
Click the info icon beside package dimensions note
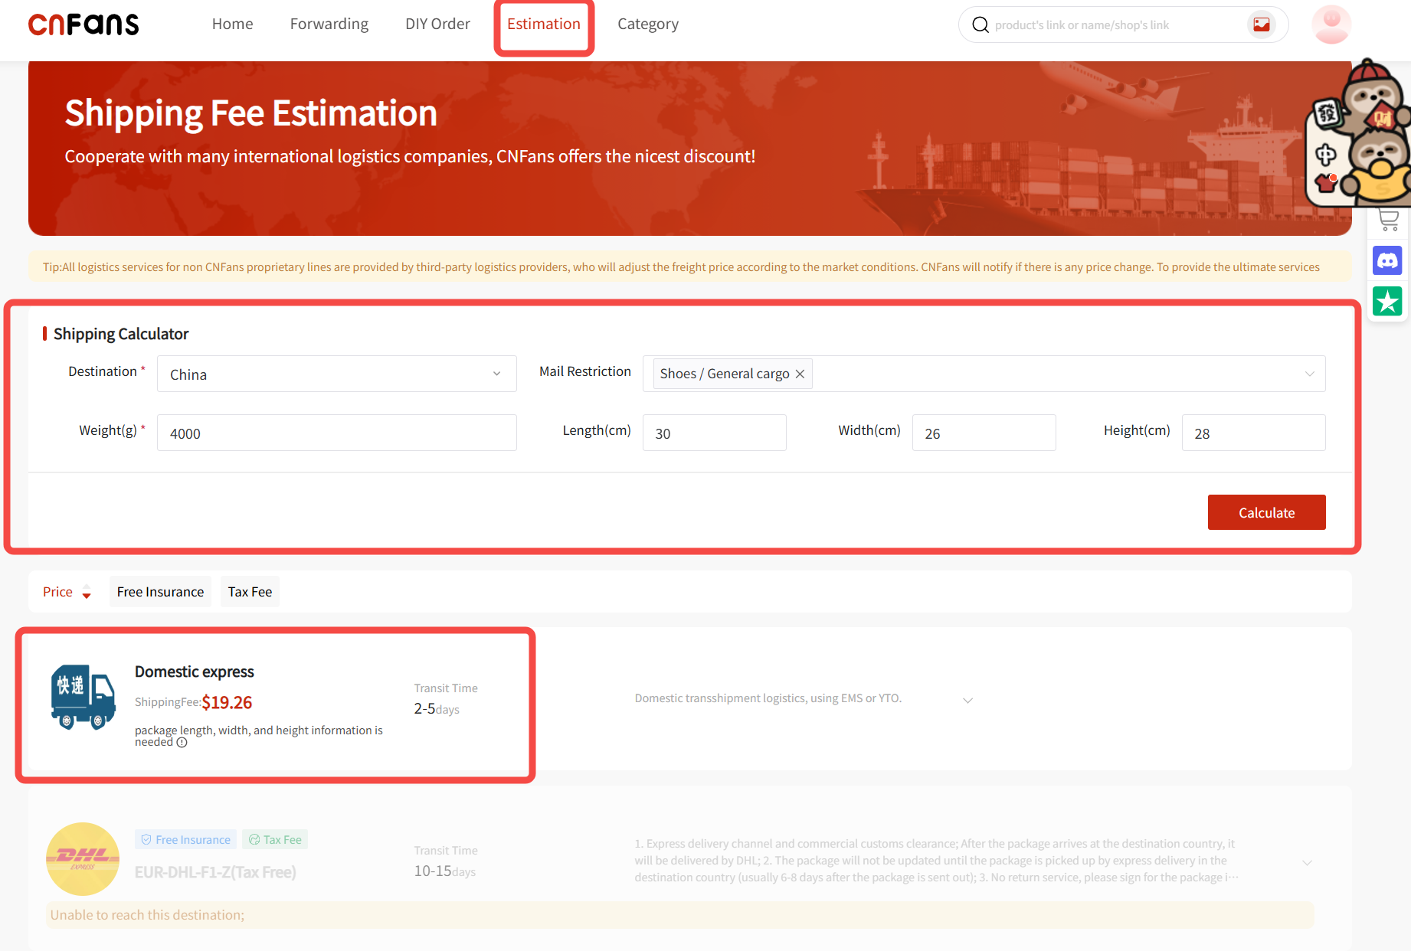coord(182,743)
